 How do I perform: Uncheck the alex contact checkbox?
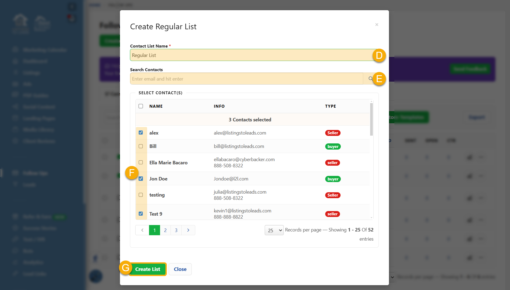[x=141, y=133]
